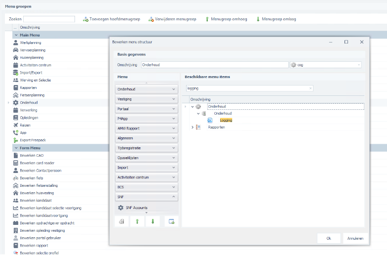Expand the BCS menu group
This screenshot has width=387, height=258.
tap(174, 187)
